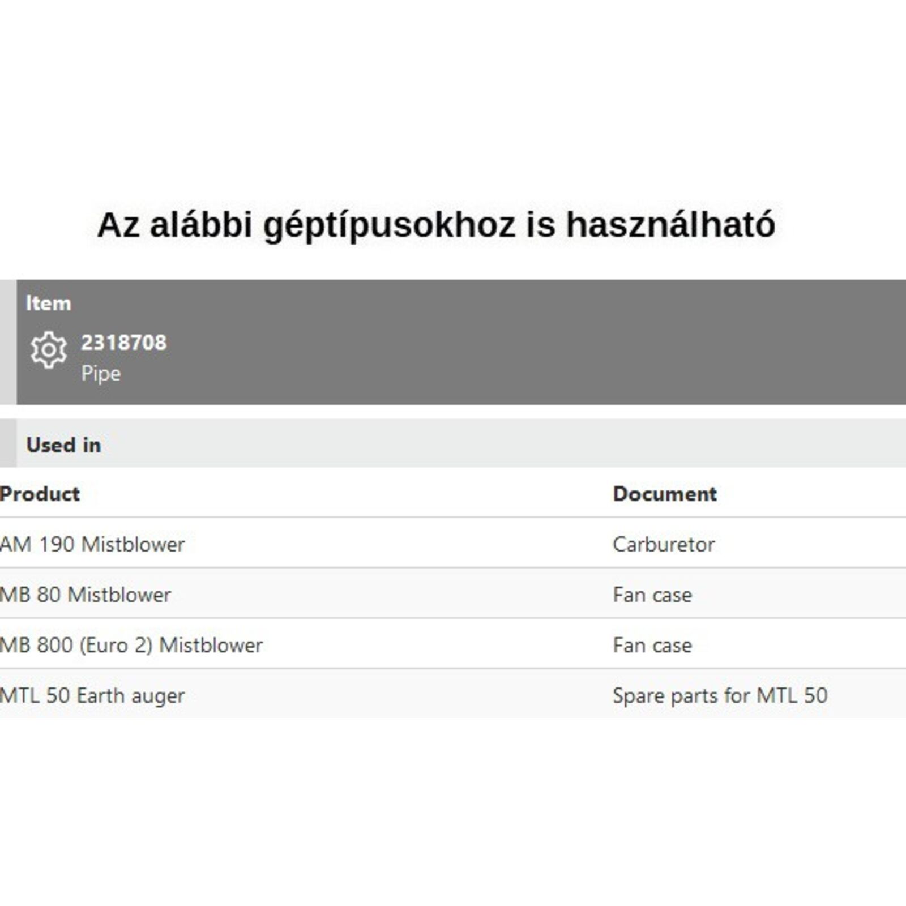Open the AM 190 Mistblower product

(93, 544)
